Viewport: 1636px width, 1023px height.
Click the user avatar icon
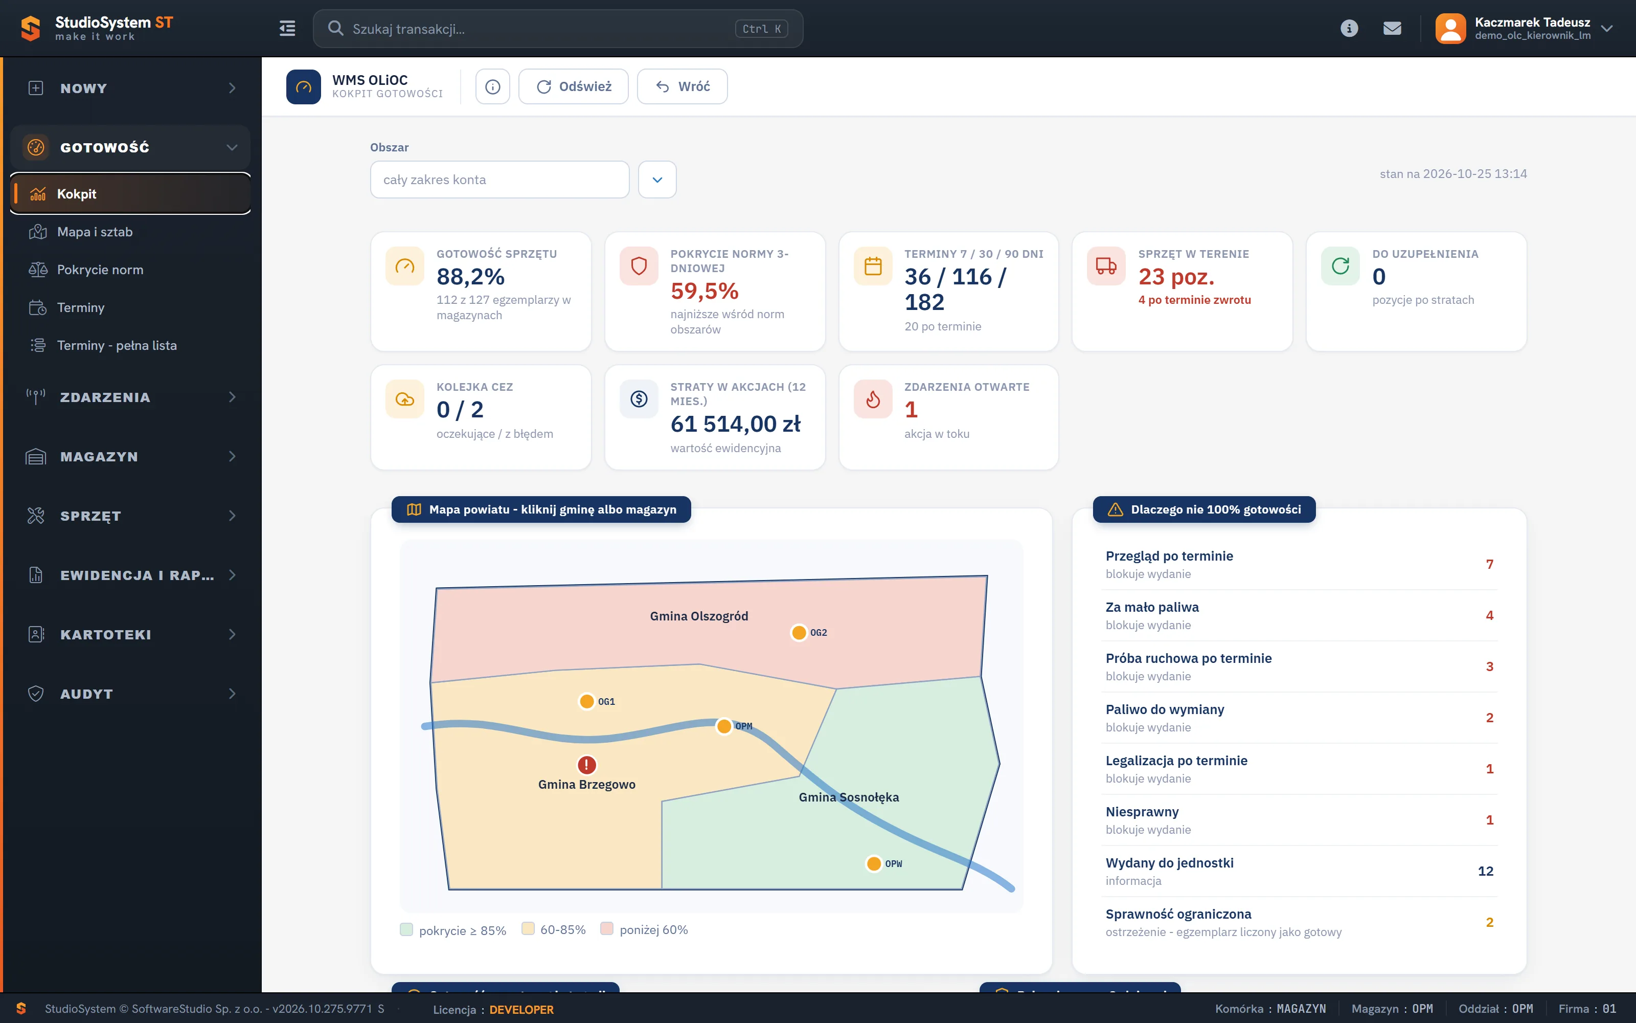click(x=1450, y=29)
